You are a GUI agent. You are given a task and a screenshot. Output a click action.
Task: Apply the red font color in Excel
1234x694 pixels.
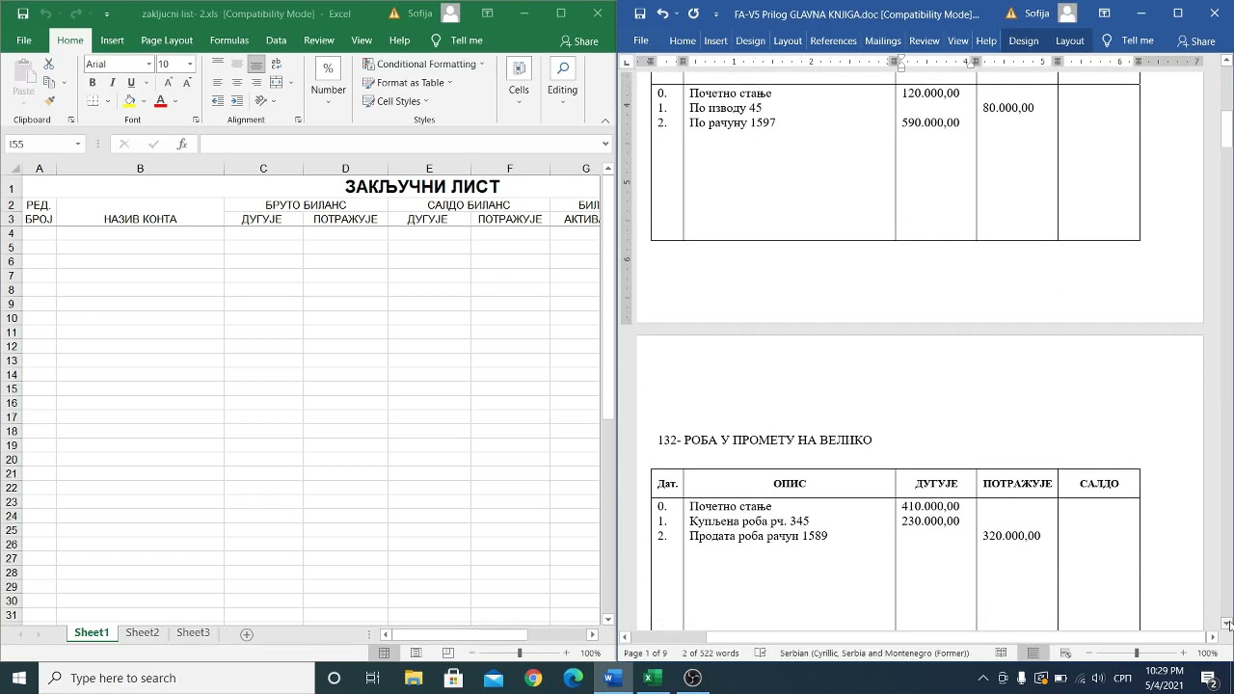[x=160, y=101]
